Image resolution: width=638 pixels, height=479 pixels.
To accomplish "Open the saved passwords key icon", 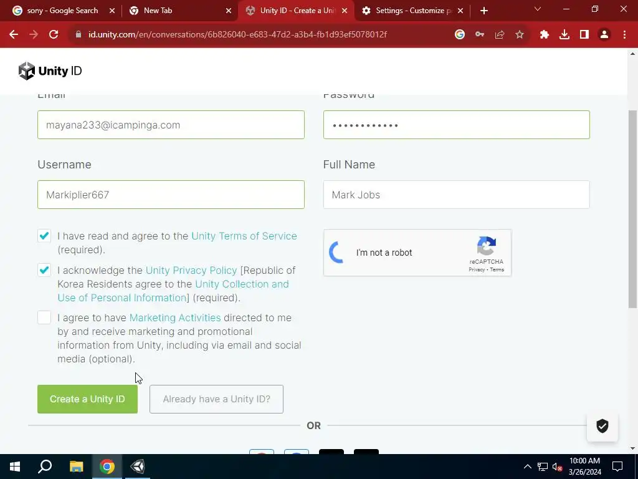I will pyautogui.click(x=480, y=35).
